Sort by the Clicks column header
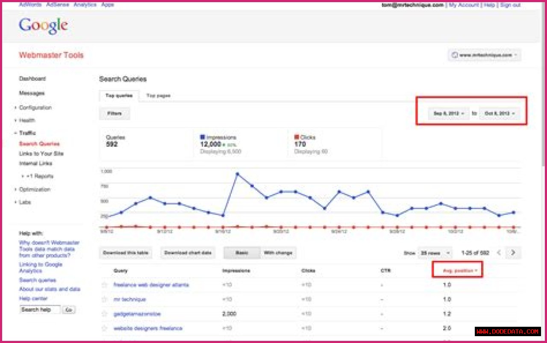The width and height of the screenshot is (547, 343). 309,271
